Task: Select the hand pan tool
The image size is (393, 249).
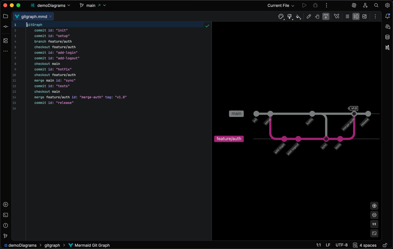Action: [x=317, y=16]
